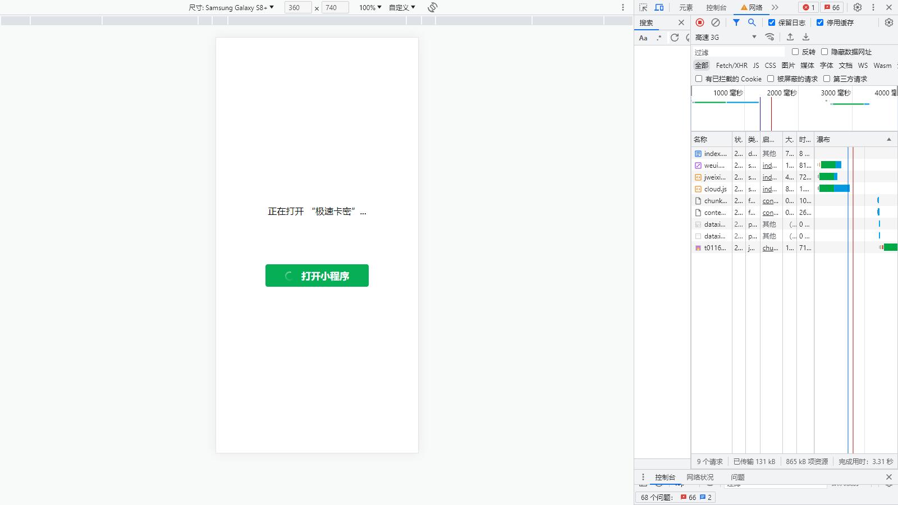Open network search with the magnifier icon

pyautogui.click(x=752, y=22)
